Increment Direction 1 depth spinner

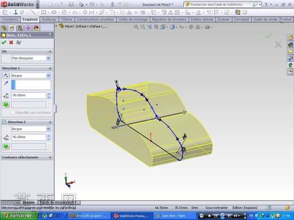(49, 94)
